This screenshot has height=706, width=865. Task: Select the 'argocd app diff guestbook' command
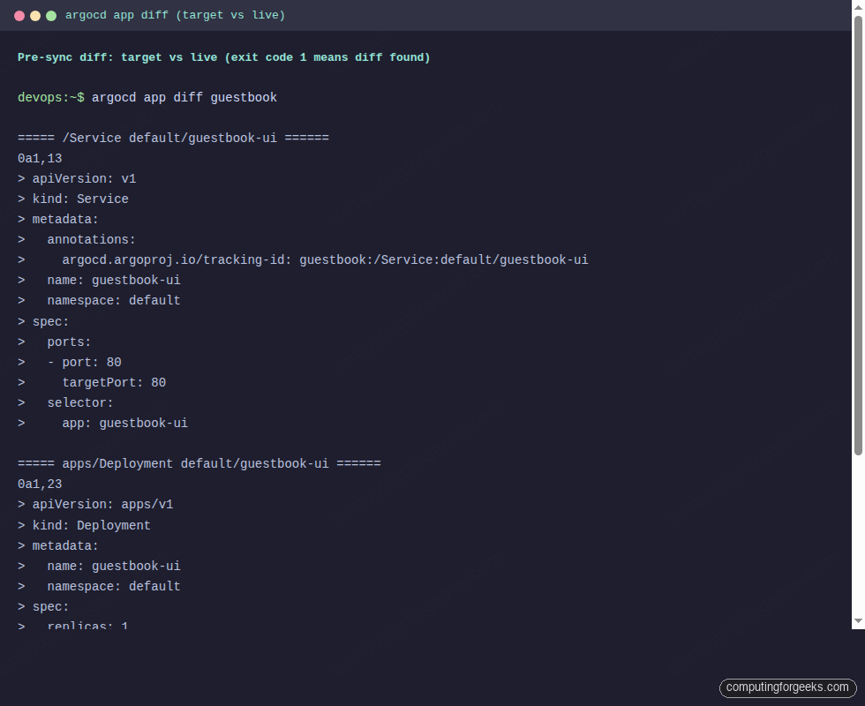pyautogui.click(x=184, y=98)
